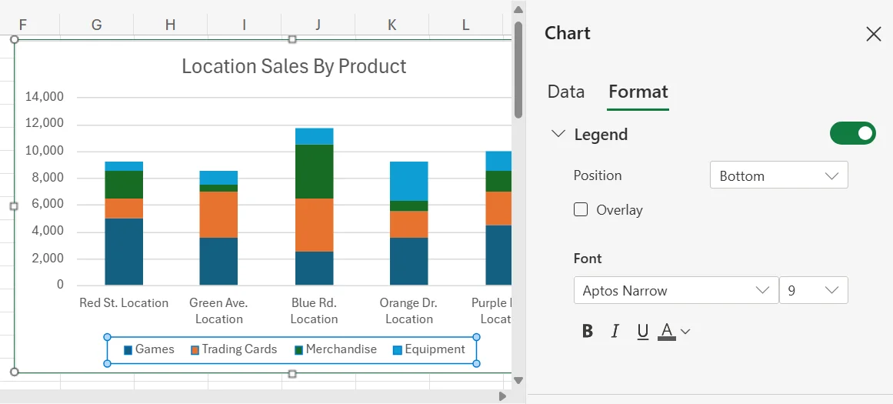Click the Position label text
The image size is (893, 404).
(598, 175)
